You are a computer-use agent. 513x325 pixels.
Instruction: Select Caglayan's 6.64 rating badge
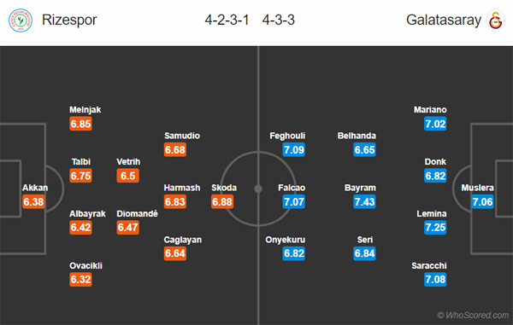tap(175, 253)
